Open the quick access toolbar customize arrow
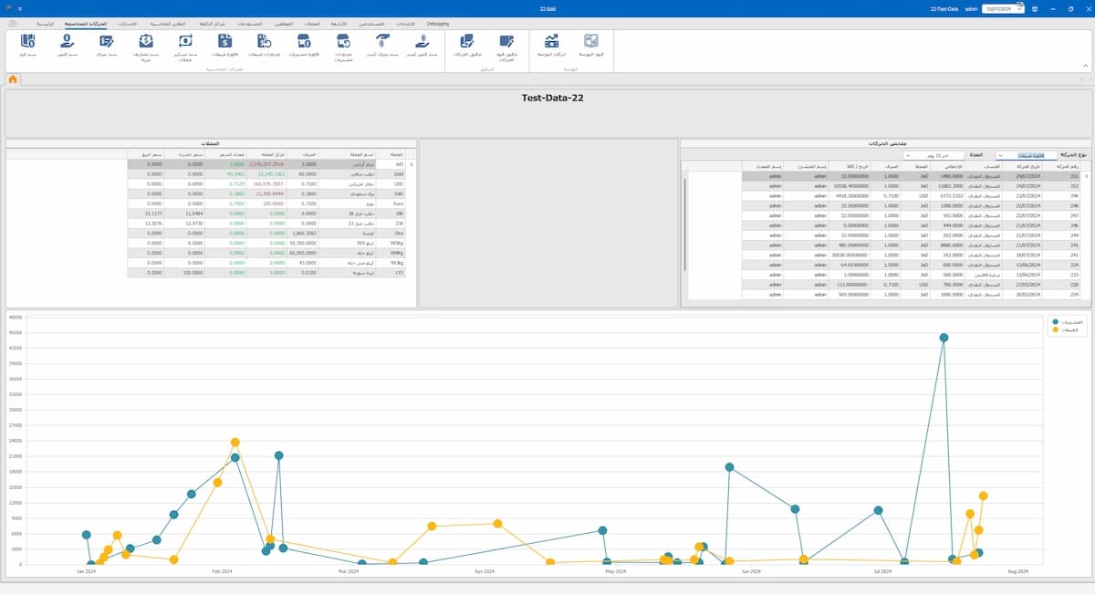1095x595 pixels. point(18,7)
